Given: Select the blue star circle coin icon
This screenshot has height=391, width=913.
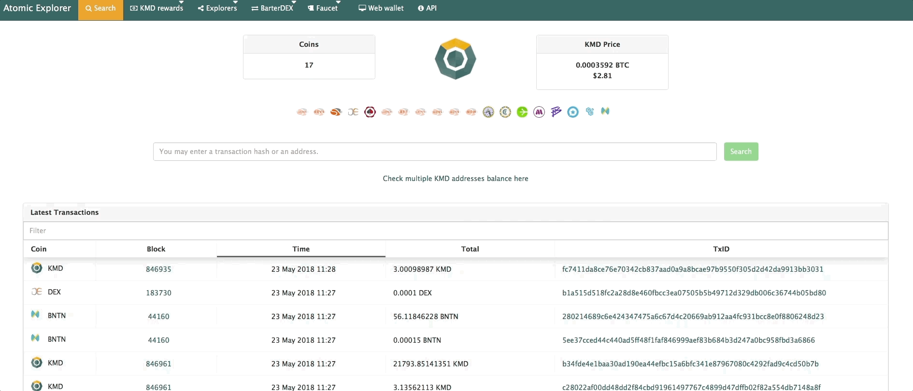Looking at the screenshot, I should tap(573, 112).
